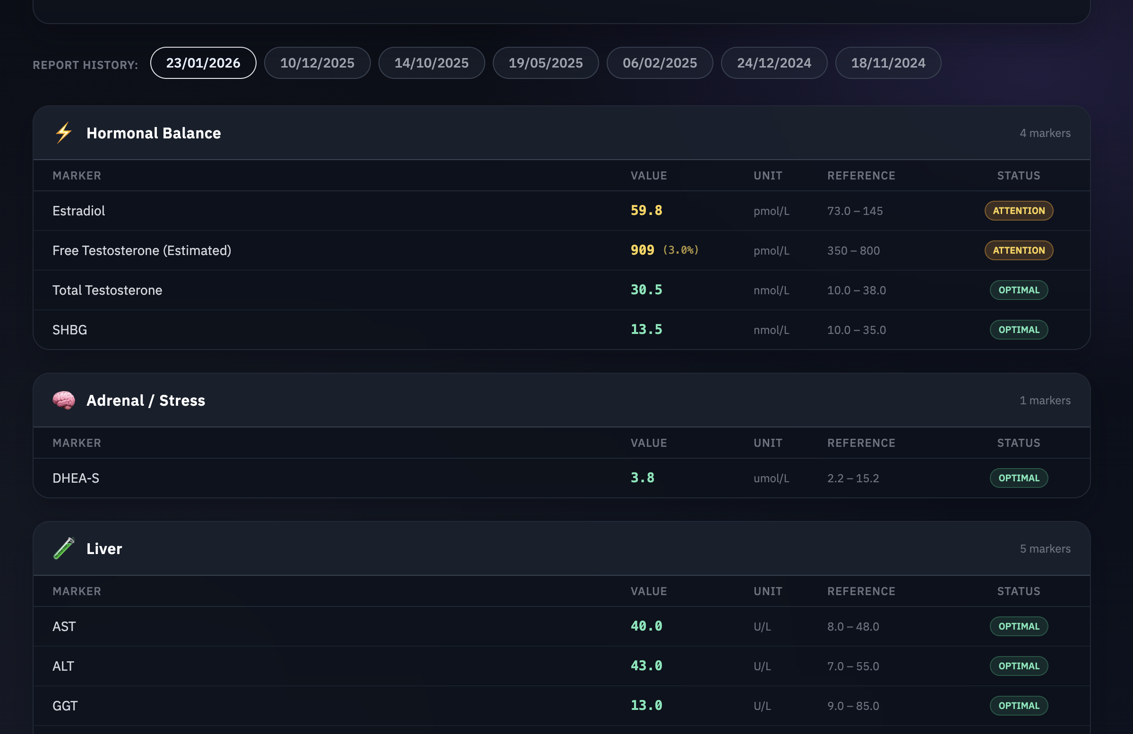This screenshot has height=734, width=1133.
Task: Click the Hormonal Balance lightning bolt icon
Action: 63,133
